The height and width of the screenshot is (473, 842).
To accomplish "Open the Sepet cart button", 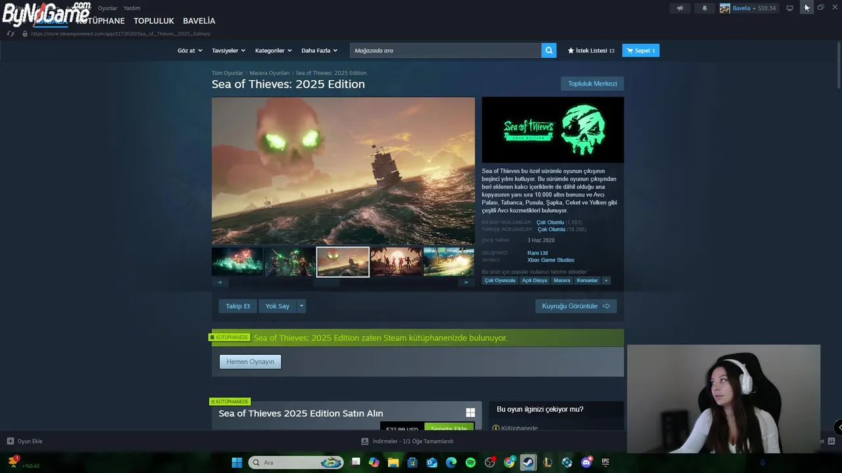I will click(x=641, y=51).
